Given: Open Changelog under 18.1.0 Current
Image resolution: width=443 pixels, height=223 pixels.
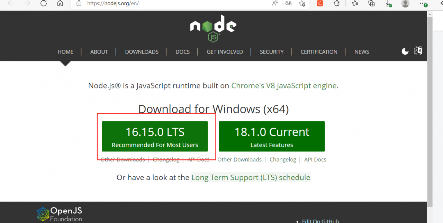Looking at the screenshot, I should click(x=283, y=160).
